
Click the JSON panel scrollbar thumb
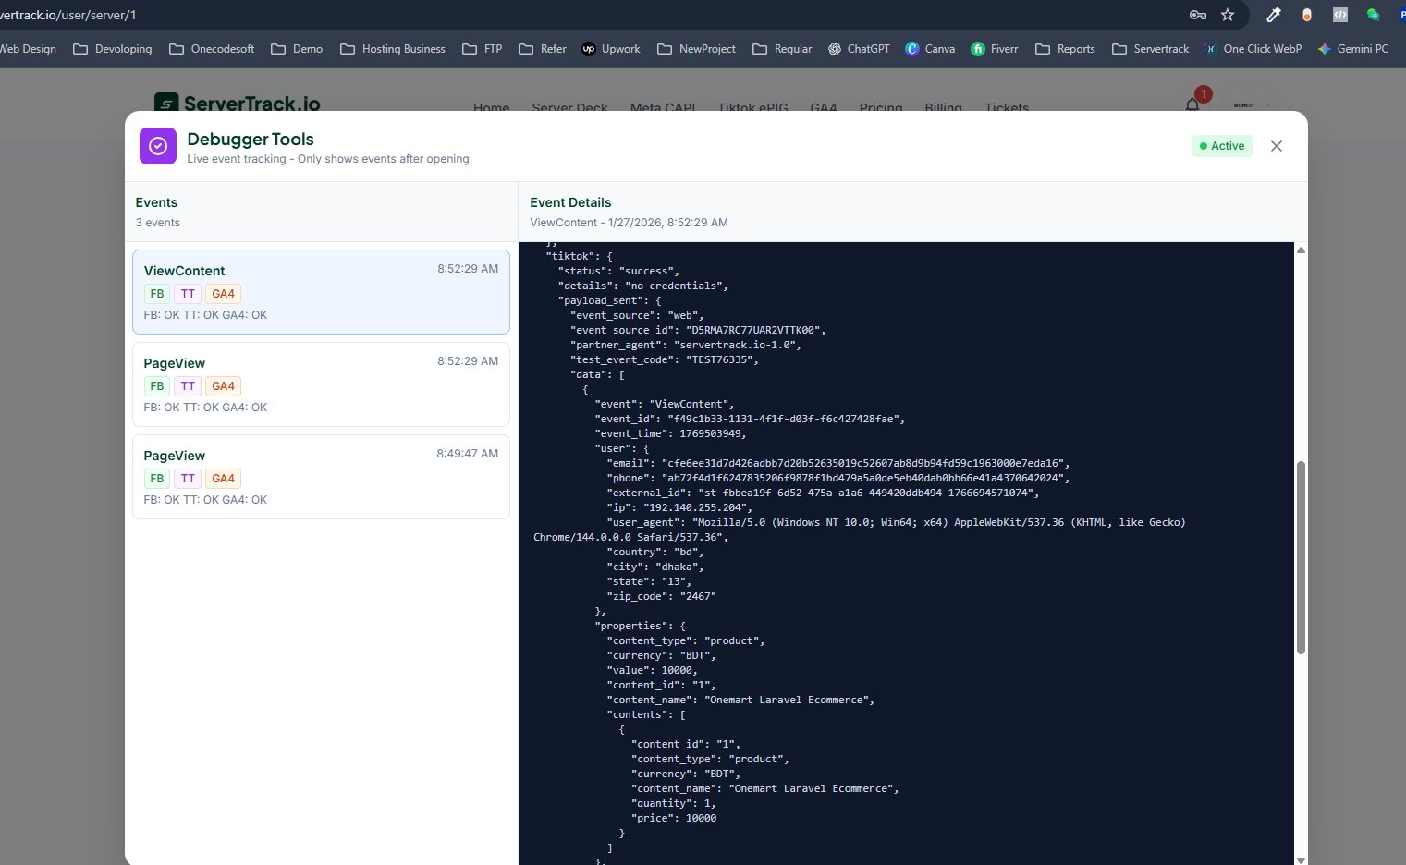click(x=1301, y=557)
